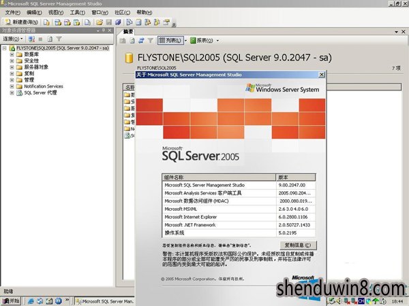Open the 工具(T) menu
The width and height of the screenshot is (409, 306).
pos(78,12)
